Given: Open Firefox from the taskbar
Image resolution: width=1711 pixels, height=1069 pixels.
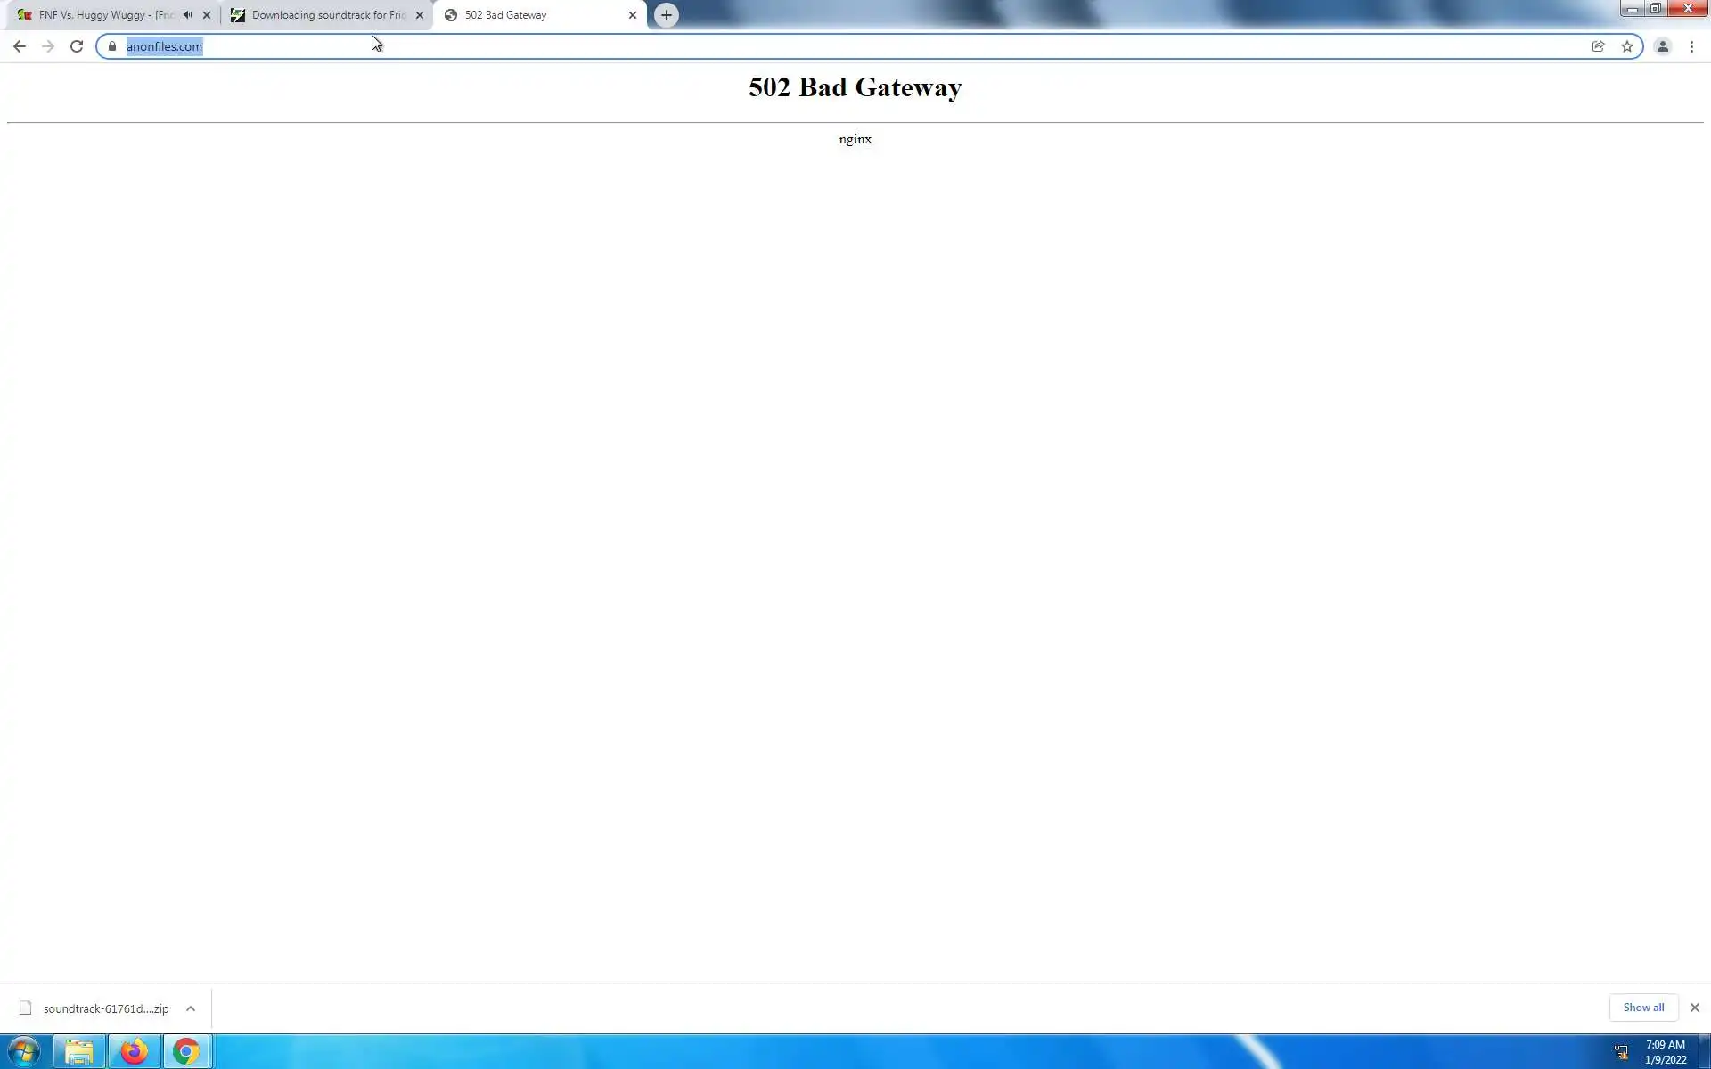Looking at the screenshot, I should (135, 1051).
